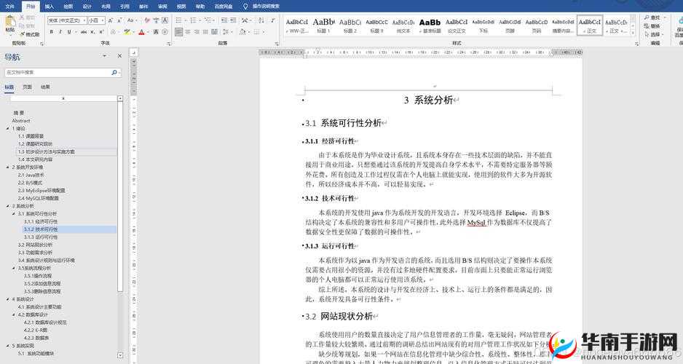Apply the yellow text highlight color

[127, 32]
